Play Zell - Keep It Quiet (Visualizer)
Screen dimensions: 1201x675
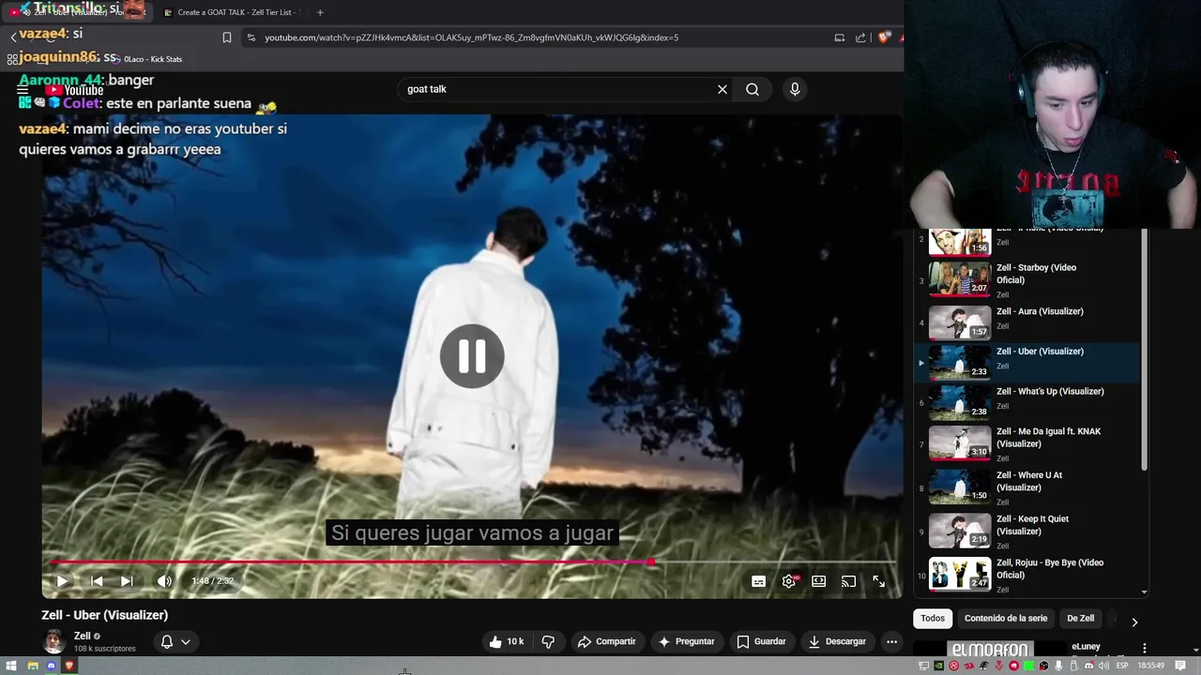pos(1027,531)
